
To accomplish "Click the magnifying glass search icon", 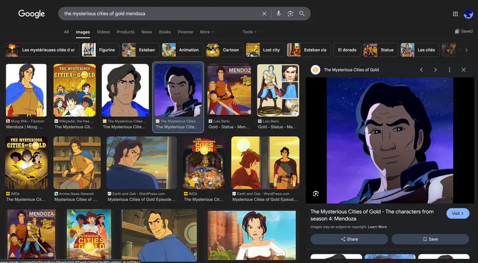I will pyautogui.click(x=302, y=14).
